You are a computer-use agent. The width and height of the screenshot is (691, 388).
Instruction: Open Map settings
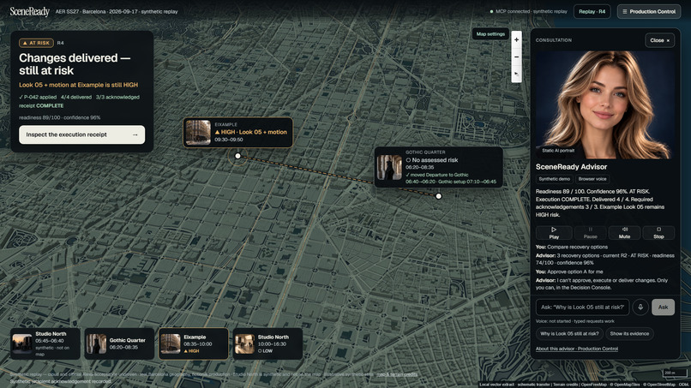[490, 34]
